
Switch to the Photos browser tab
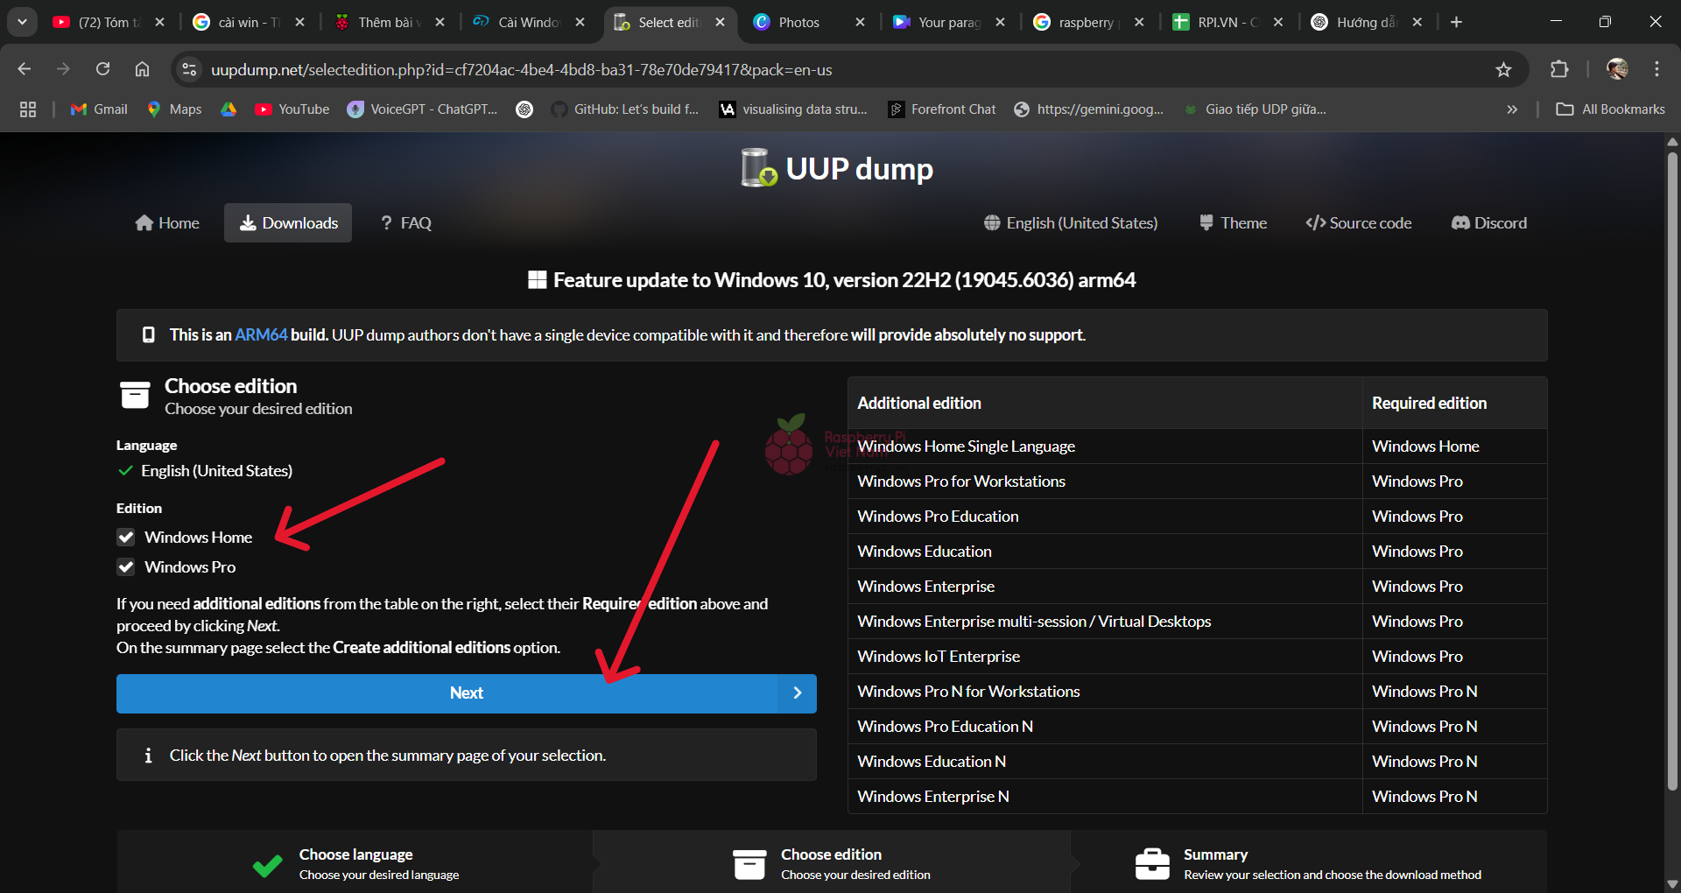pos(798,22)
